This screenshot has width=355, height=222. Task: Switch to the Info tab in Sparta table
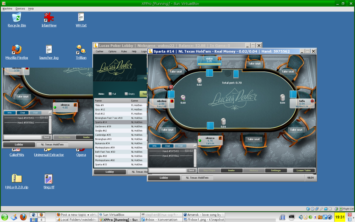pos(155,146)
